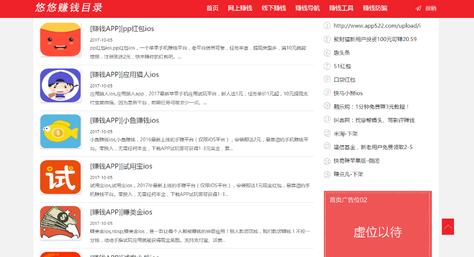Click the 试用宝ios description text
The height and width of the screenshot is (257, 474).
click(200, 190)
